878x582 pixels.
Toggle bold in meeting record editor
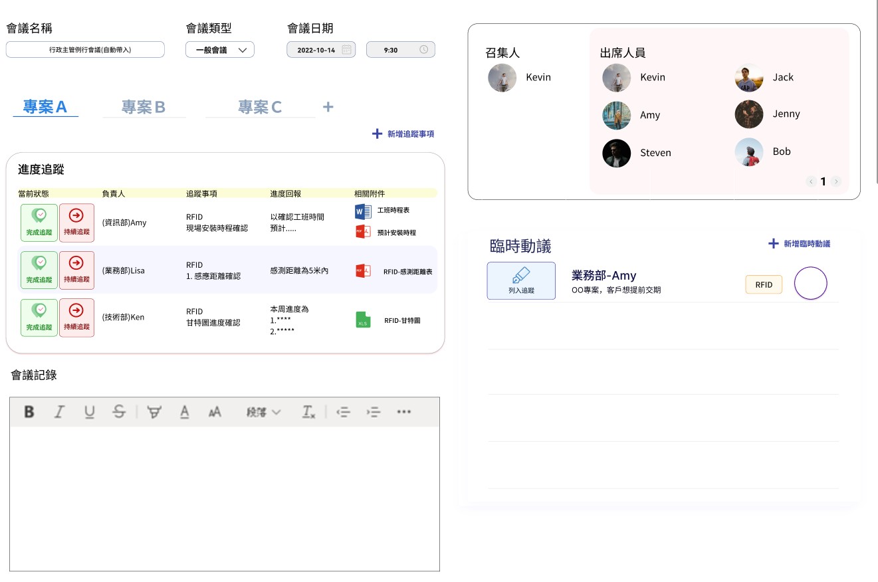29,412
